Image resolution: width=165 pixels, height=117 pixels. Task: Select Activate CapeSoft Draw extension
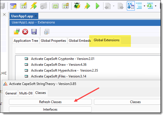coord(59,65)
